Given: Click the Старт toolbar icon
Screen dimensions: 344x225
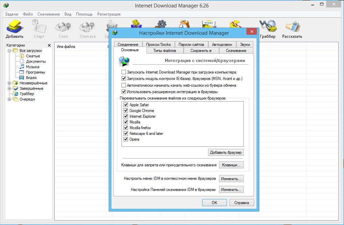Looking at the screenshot, I should point(39,29).
